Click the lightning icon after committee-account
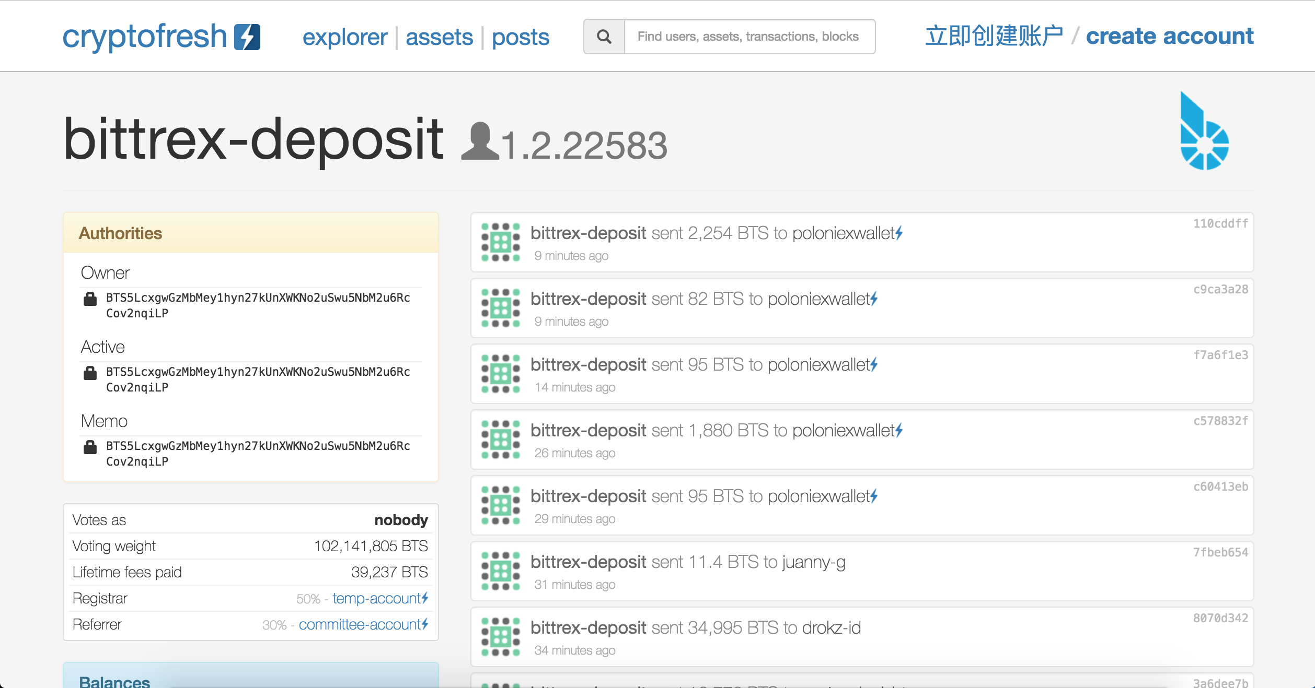 425,624
